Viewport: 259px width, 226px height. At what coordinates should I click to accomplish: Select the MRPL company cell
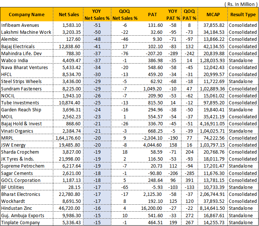[x=7, y=138]
